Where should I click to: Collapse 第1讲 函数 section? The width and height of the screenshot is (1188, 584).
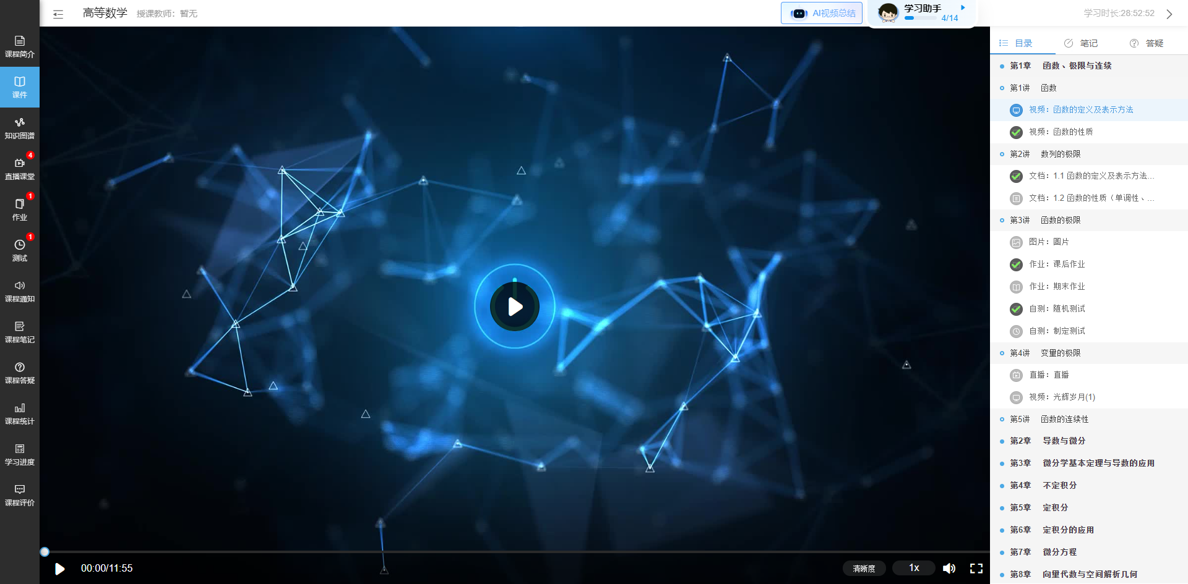tap(1089, 88)
